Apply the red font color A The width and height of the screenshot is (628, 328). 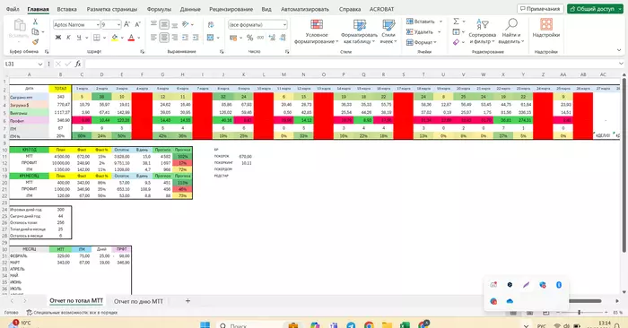[x=131, y=38]
